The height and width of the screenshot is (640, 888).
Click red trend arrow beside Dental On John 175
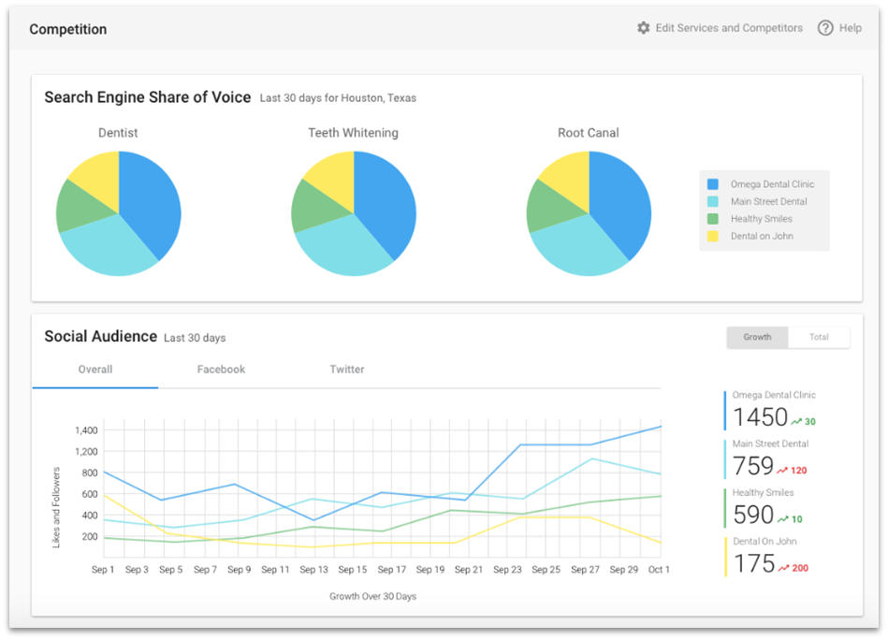click(783, 568)
